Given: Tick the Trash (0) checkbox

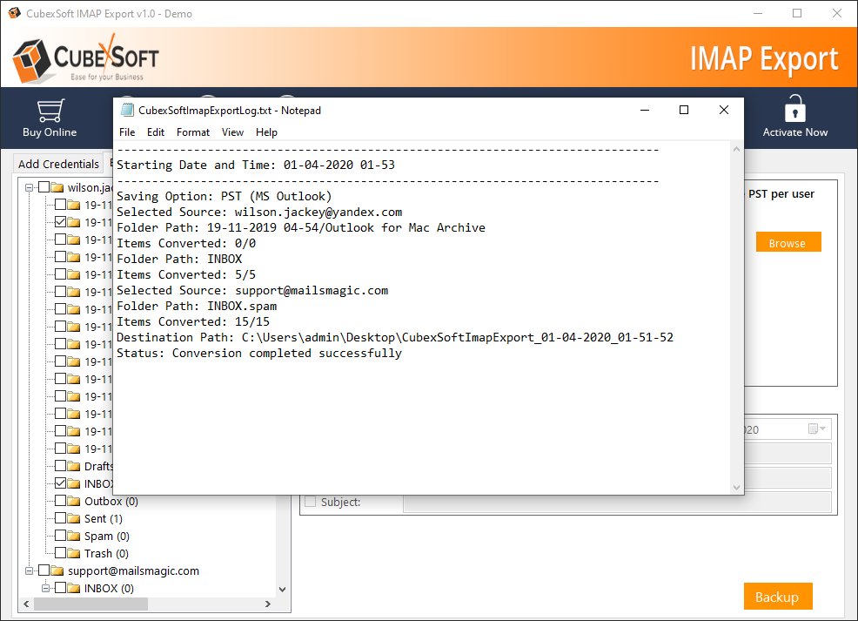Looking at the screenshot, I should [x=60, y=553].
